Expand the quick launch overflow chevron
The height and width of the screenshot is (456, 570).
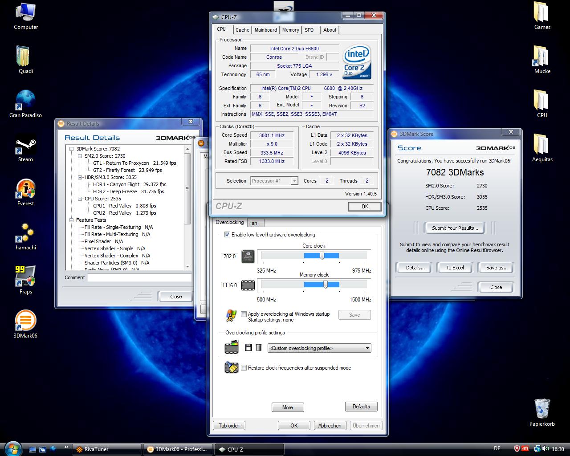66,447
